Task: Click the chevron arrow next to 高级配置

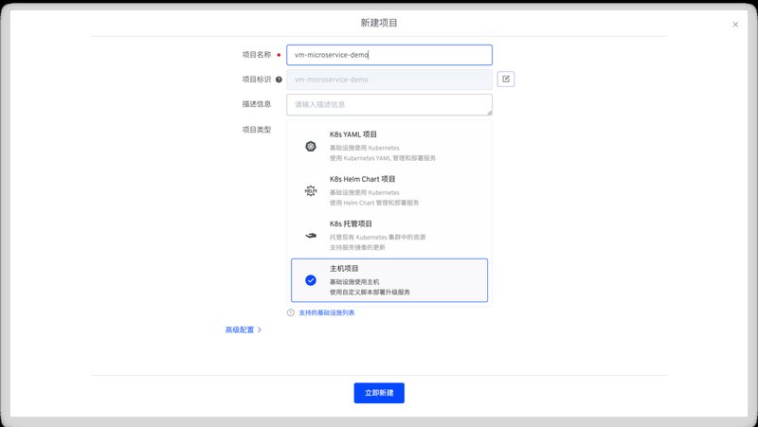Action: [x=260, y=330]
